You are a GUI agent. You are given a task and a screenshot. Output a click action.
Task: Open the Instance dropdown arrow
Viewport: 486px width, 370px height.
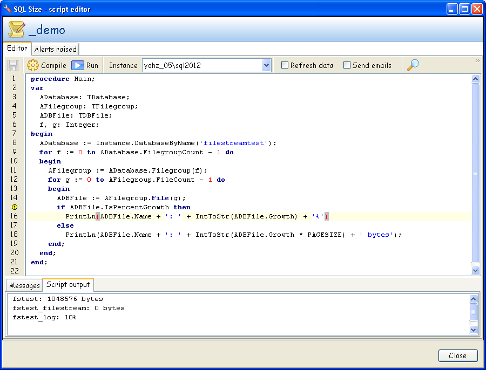pos(266,65)
